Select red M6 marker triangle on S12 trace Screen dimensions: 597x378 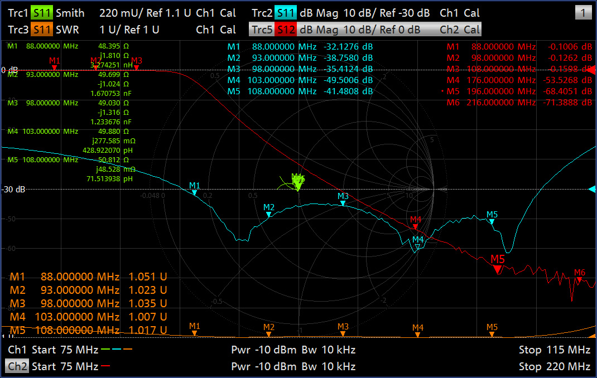(580, 279)
